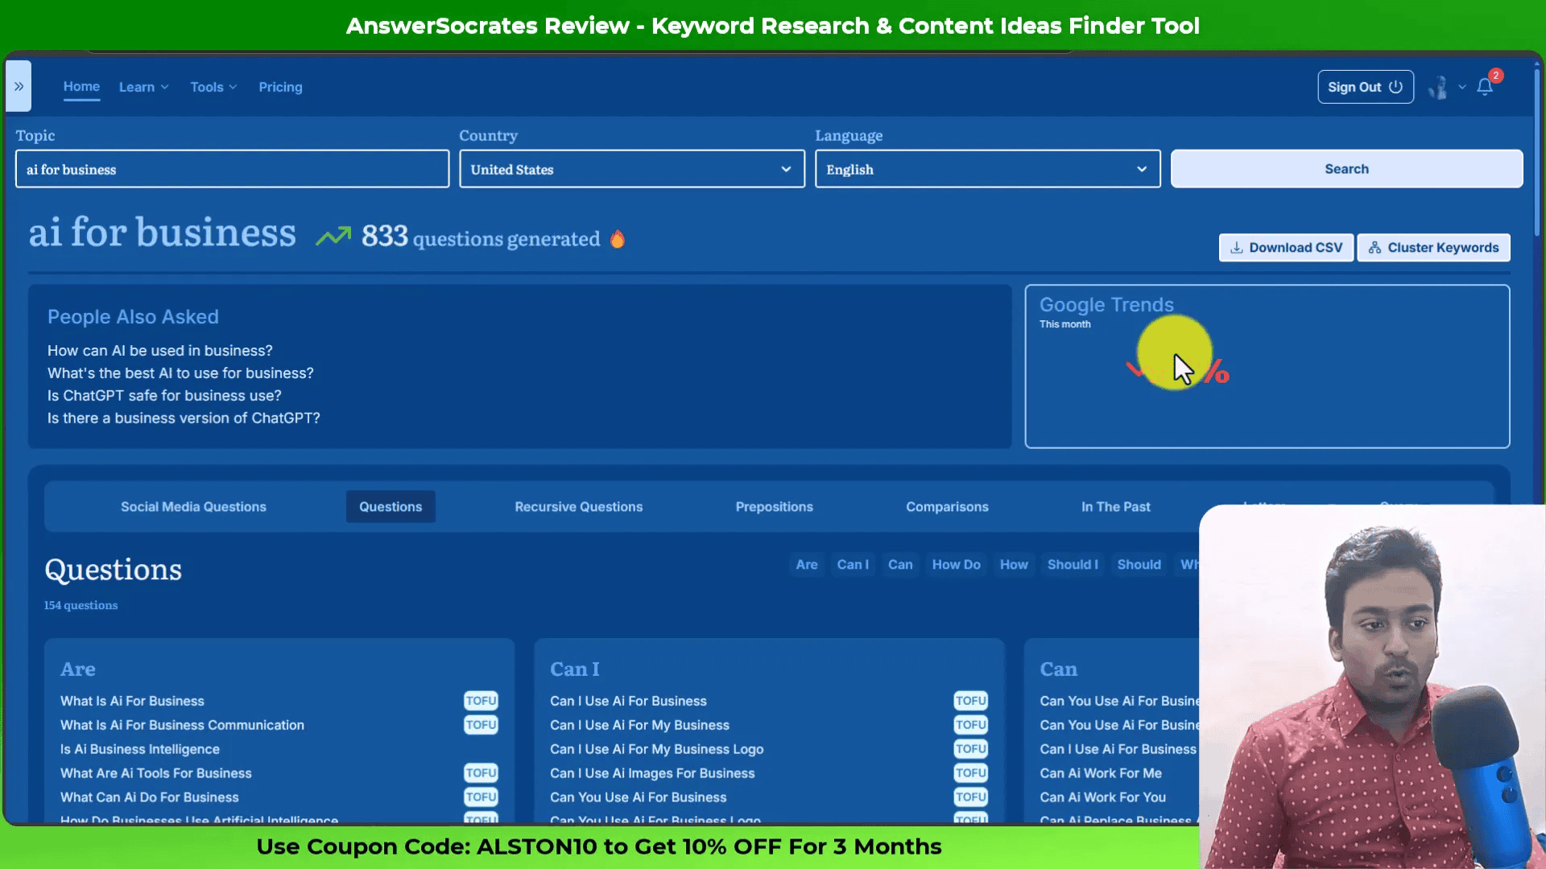Screen dimensions: 1546x869
Task: Click TOFU badge for Can I Use Ai Images For Business
Action: click(971, 773)
